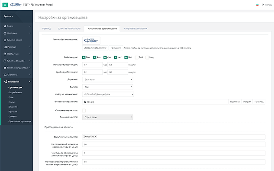Screen dimensions: 274x171
Task: Toggle the Отпечатване на лого checkbox
Action: tap(84, 111)
